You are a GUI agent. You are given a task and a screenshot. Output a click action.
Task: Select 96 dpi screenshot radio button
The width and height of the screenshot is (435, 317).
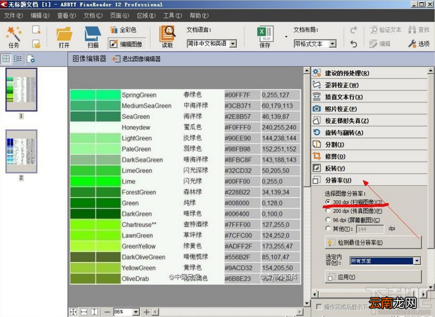tap(328, 220)
